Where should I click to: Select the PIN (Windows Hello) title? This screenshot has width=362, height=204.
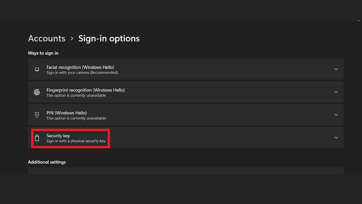pos(66,112)
